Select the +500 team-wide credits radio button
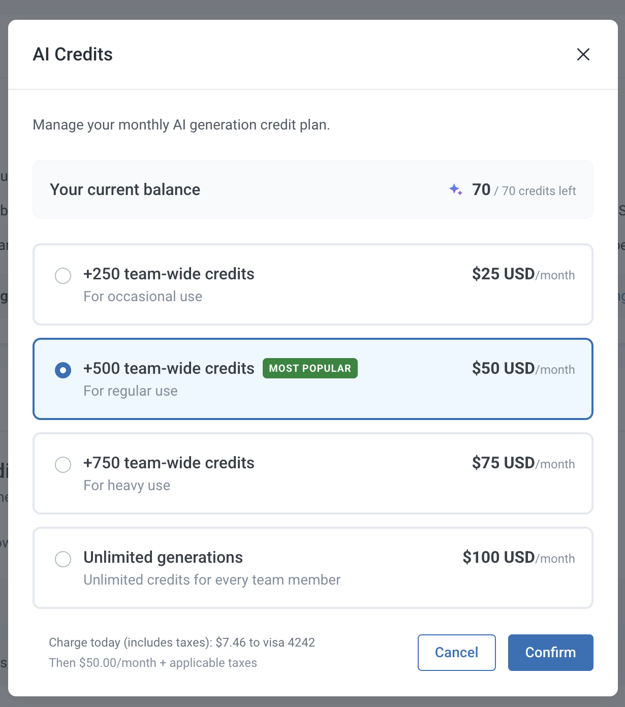 tap(63, 370)
